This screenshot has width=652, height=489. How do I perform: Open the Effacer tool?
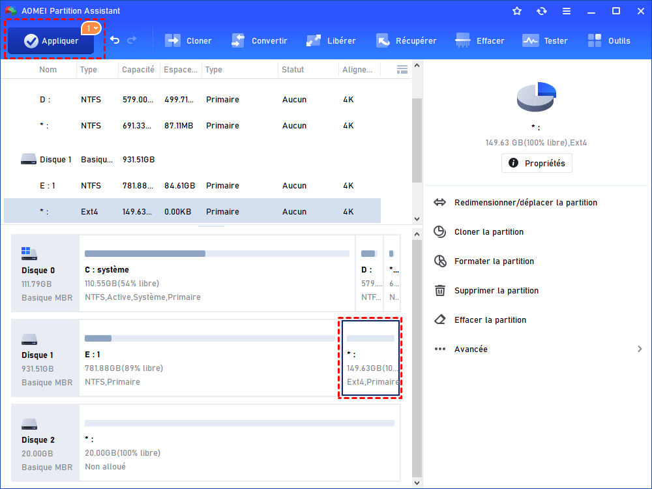coord(479,40)
